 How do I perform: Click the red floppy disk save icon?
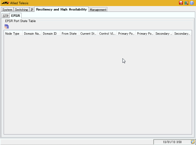(x=181, y=3)
